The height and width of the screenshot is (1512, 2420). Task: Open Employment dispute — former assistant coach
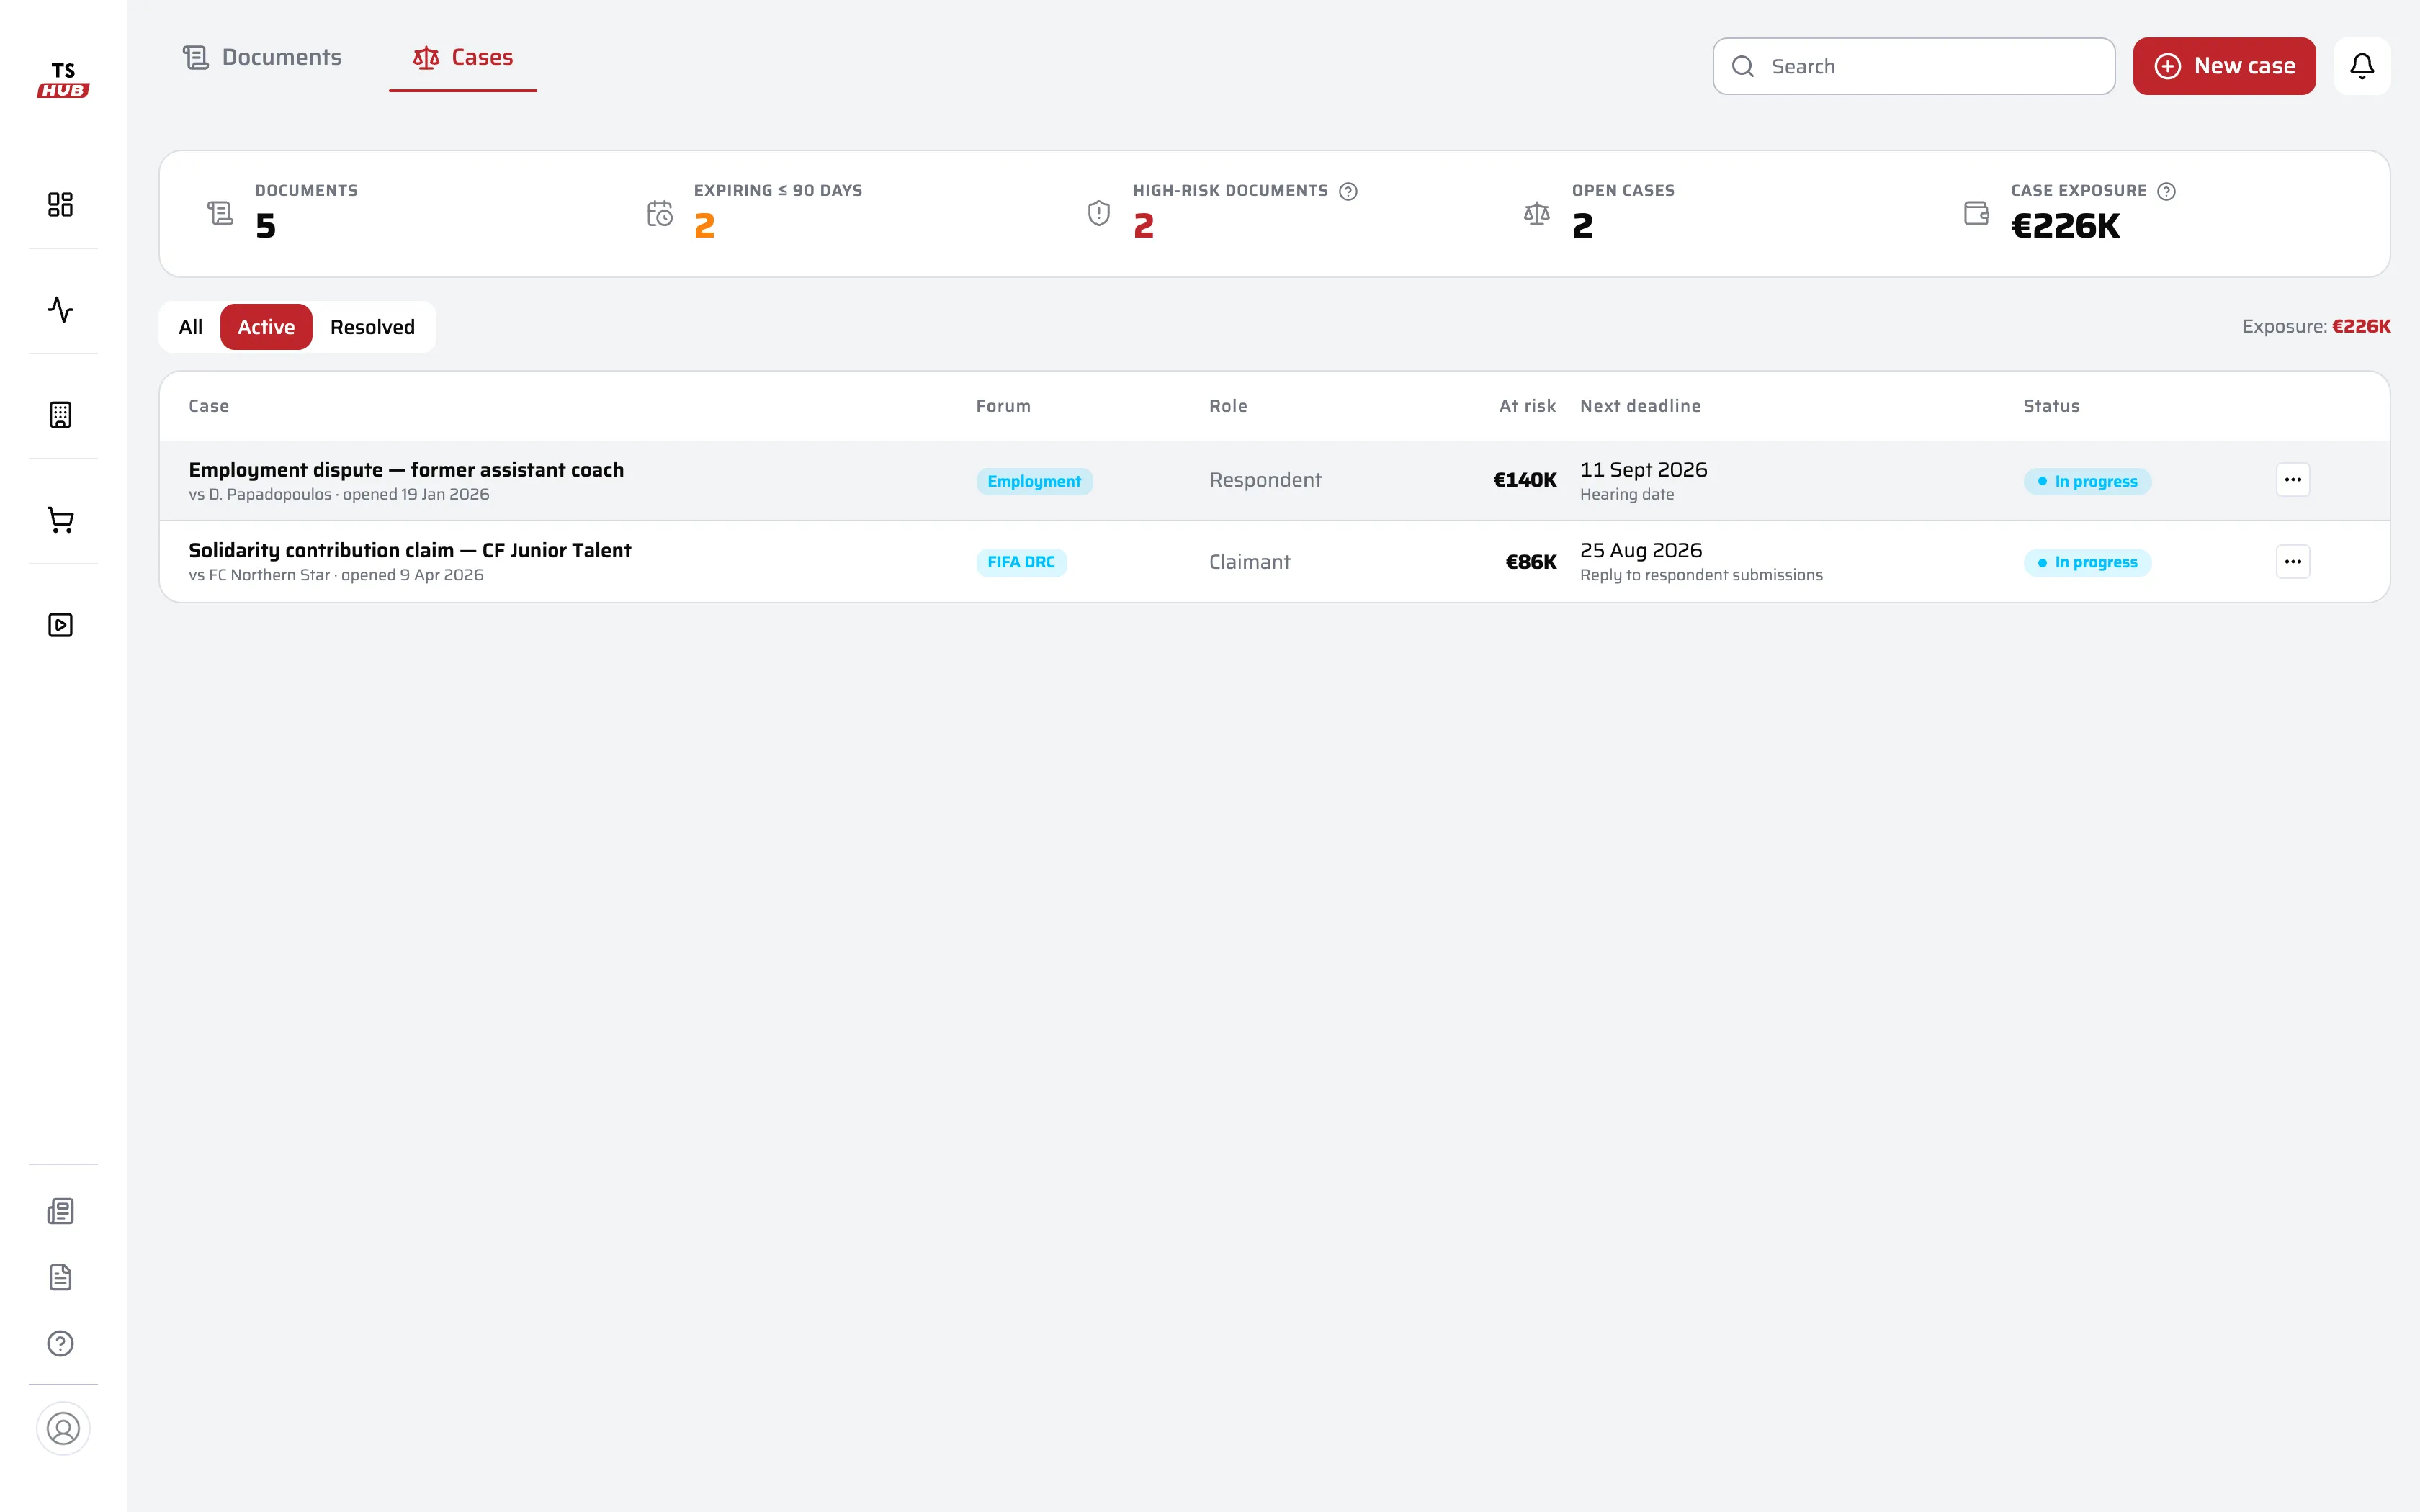tap(406, 470)
